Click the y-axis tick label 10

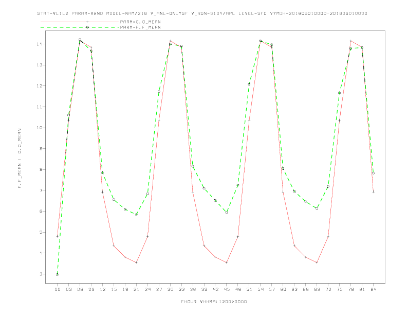point(40,128)
